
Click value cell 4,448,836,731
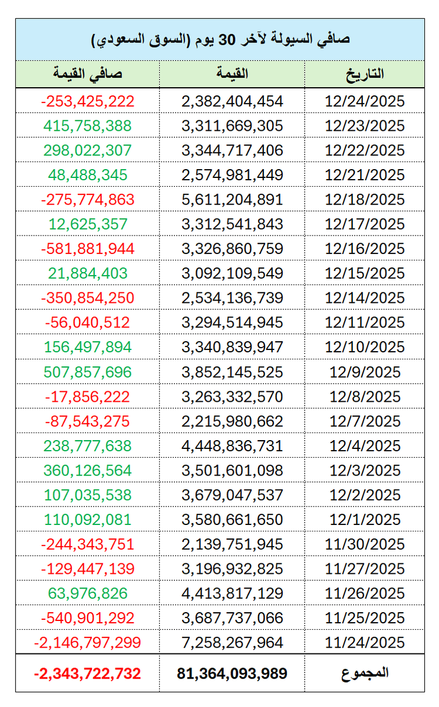click(232, 446)
